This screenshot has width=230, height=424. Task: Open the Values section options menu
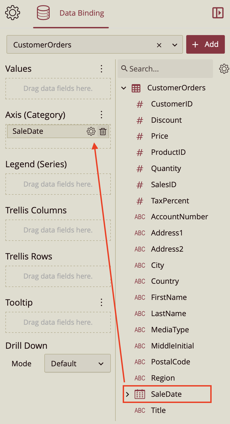click(x=101, y=69)
